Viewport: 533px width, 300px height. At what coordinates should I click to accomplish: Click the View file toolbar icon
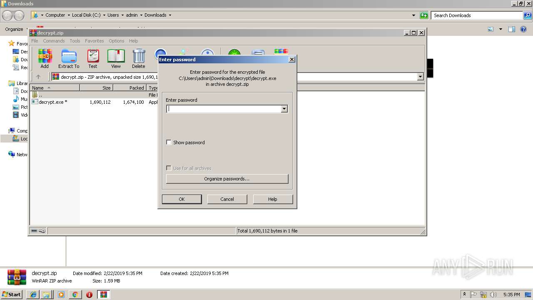click(x=116, y=58)
